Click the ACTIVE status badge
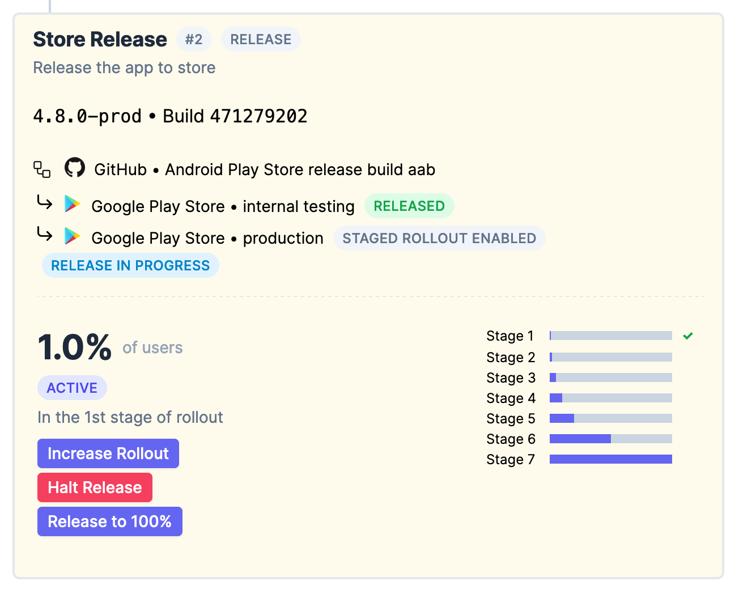This screenshot has width=739, height=594. tap(72, 388)
